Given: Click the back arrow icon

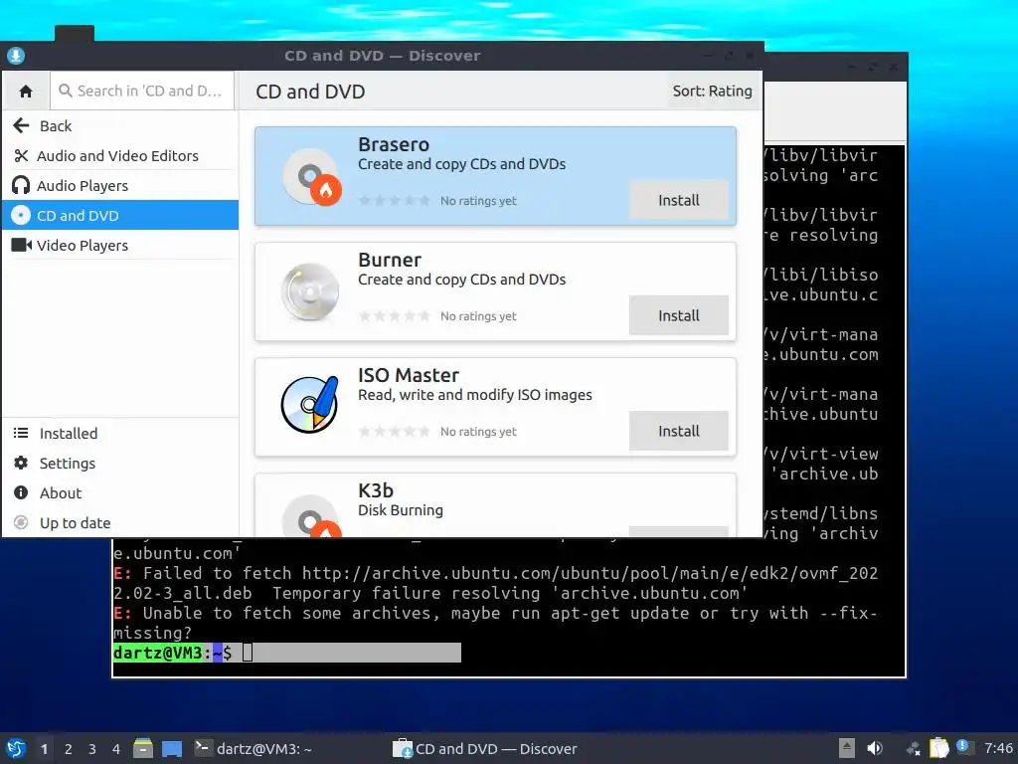Looking at the screenshot, I should [21, 125].
